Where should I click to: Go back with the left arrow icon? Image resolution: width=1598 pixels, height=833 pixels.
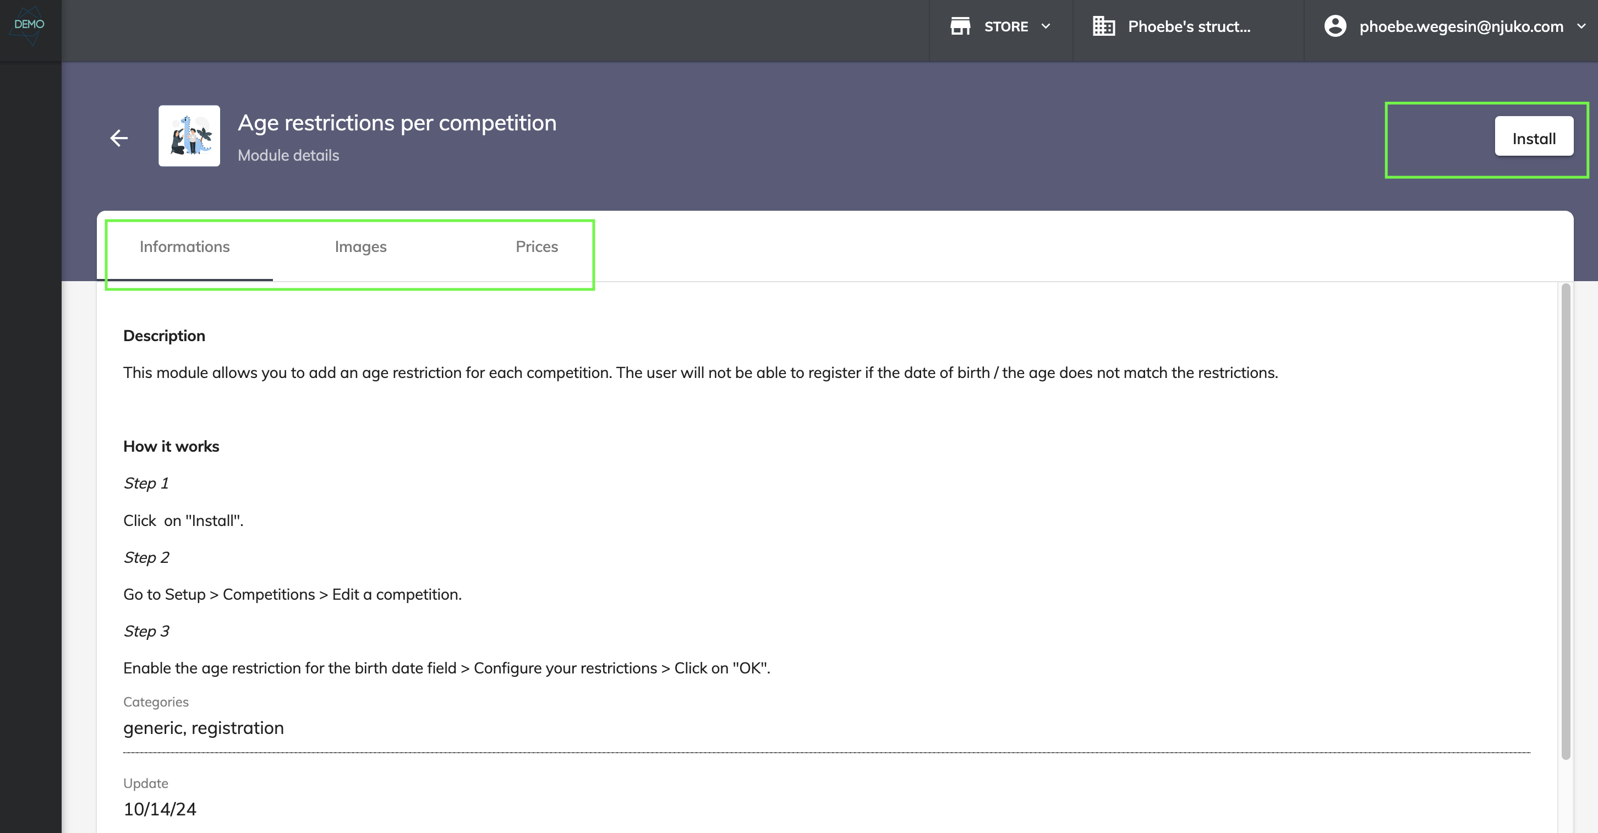pyautogui.click(x=119, y=138)
